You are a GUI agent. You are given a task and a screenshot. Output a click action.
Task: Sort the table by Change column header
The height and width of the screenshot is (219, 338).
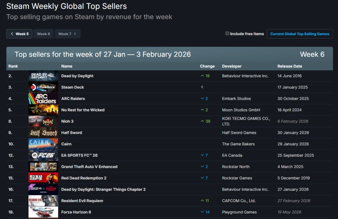207,66
